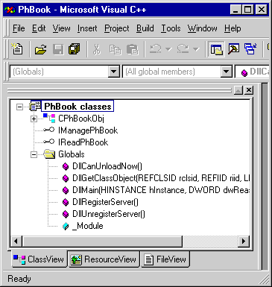The image size is (272, 287).
Task: Open the (All global members) dropdown arrow
Action: click(226, 72)
